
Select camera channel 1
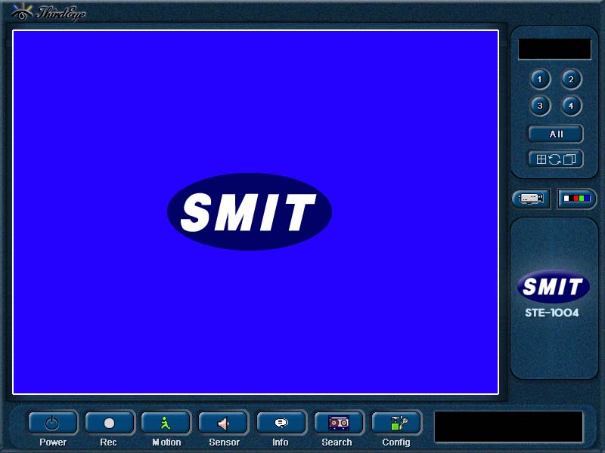pos(539,79)
